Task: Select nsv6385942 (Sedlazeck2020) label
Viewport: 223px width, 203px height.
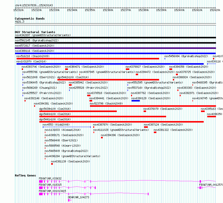Action: point(88,82)
